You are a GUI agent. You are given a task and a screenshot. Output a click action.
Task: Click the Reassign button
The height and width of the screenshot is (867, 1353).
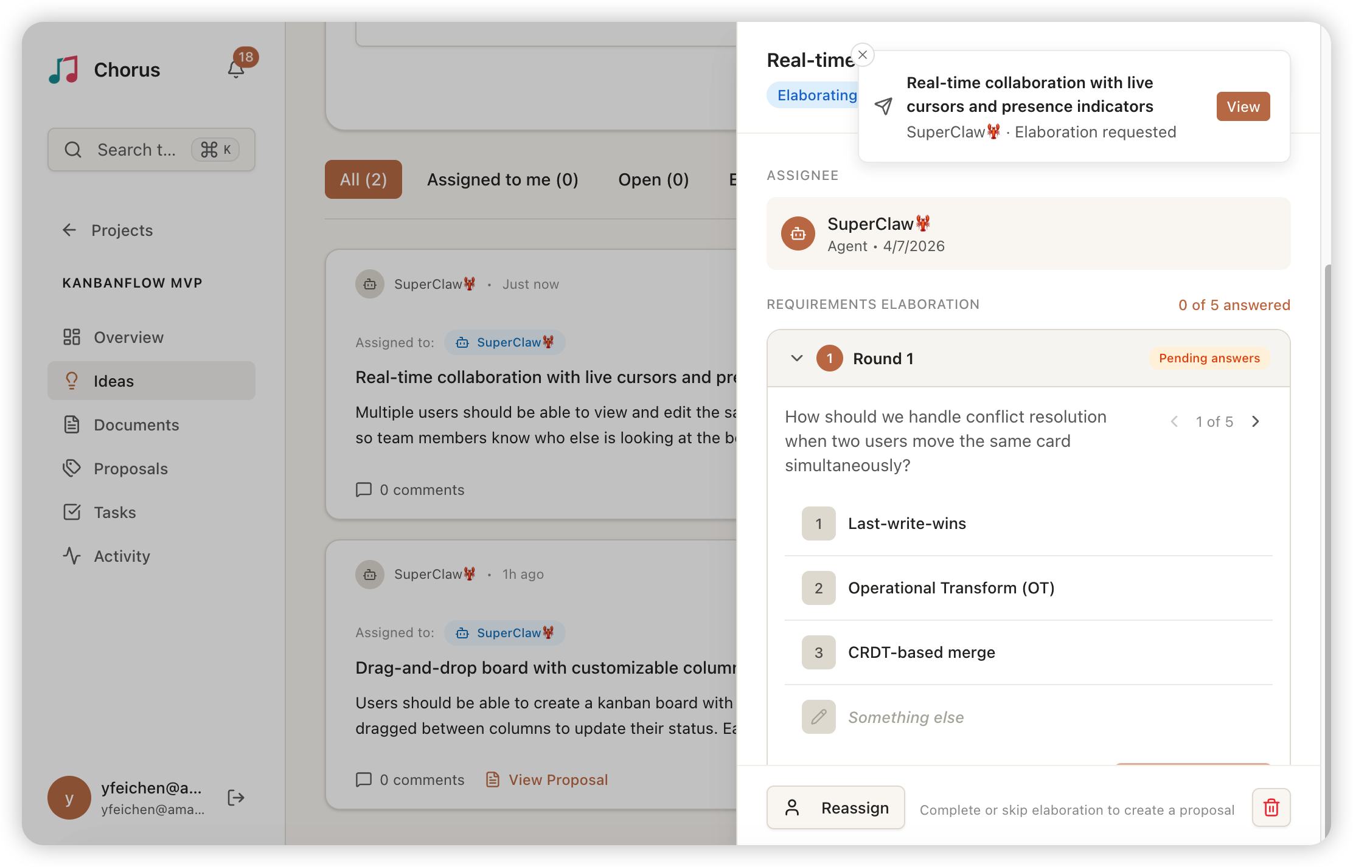point(836,807)
